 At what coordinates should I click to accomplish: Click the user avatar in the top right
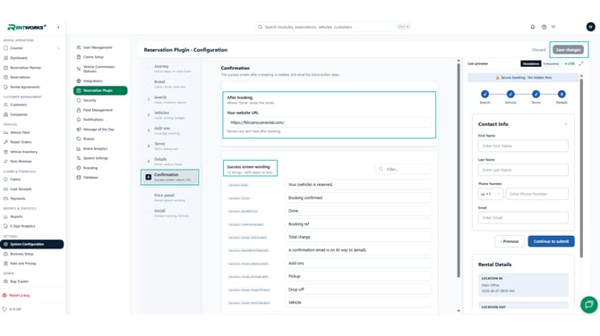[x=590, y=27]
